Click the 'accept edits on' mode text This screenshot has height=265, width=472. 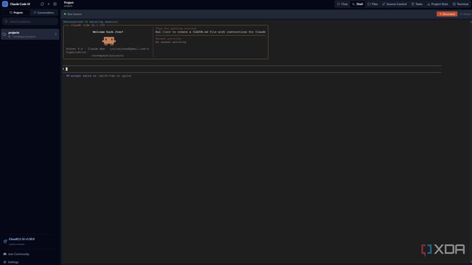click(x=84, y=76)
